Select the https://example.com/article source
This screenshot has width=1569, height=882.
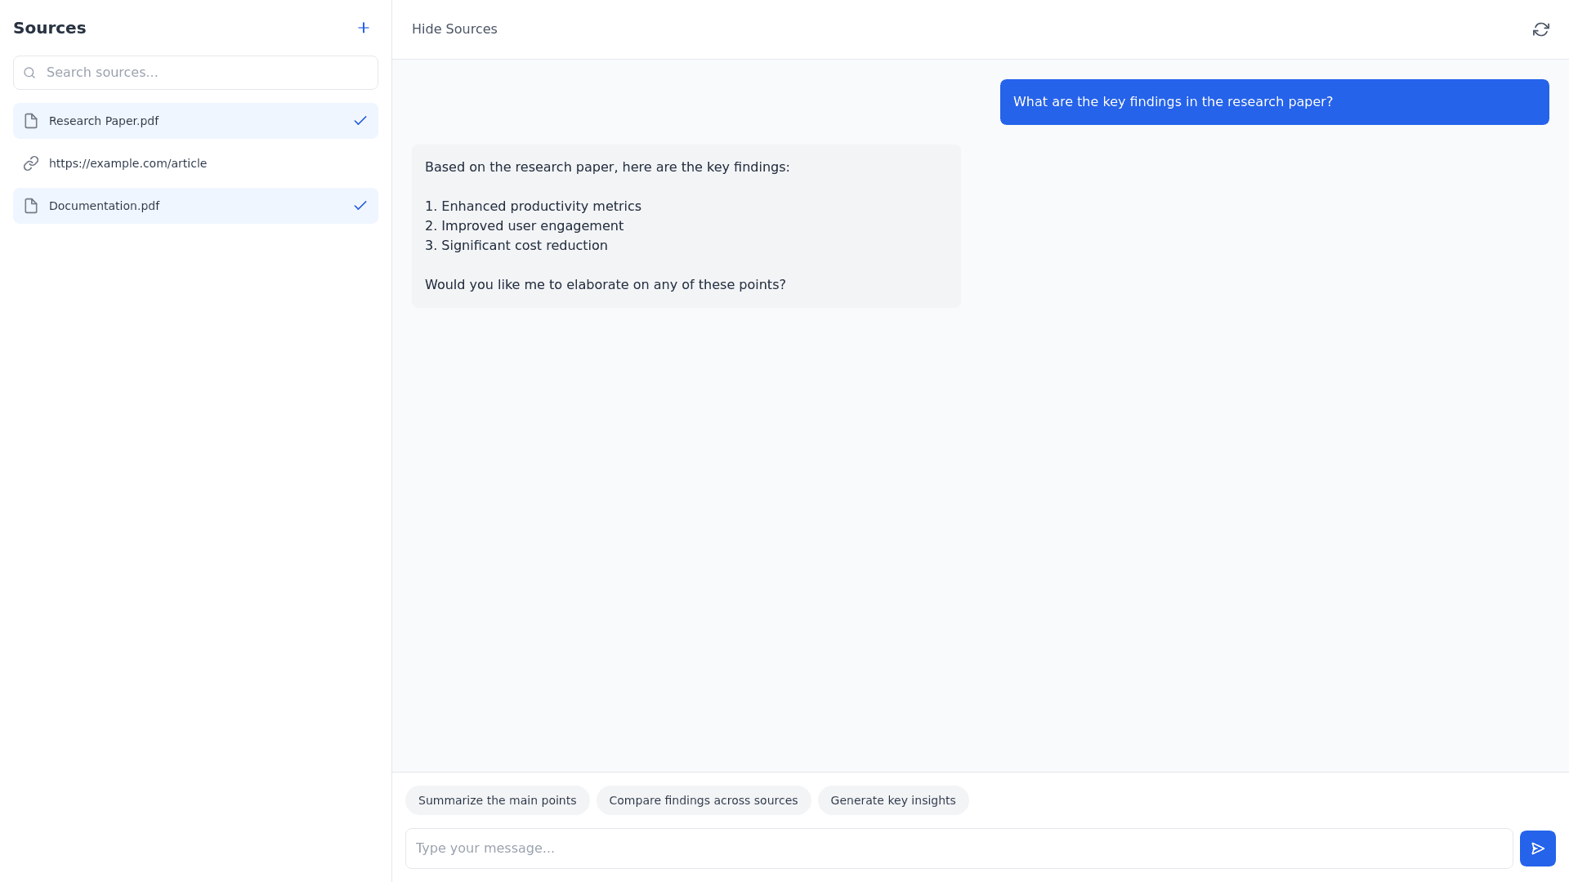tap(127, 163)
